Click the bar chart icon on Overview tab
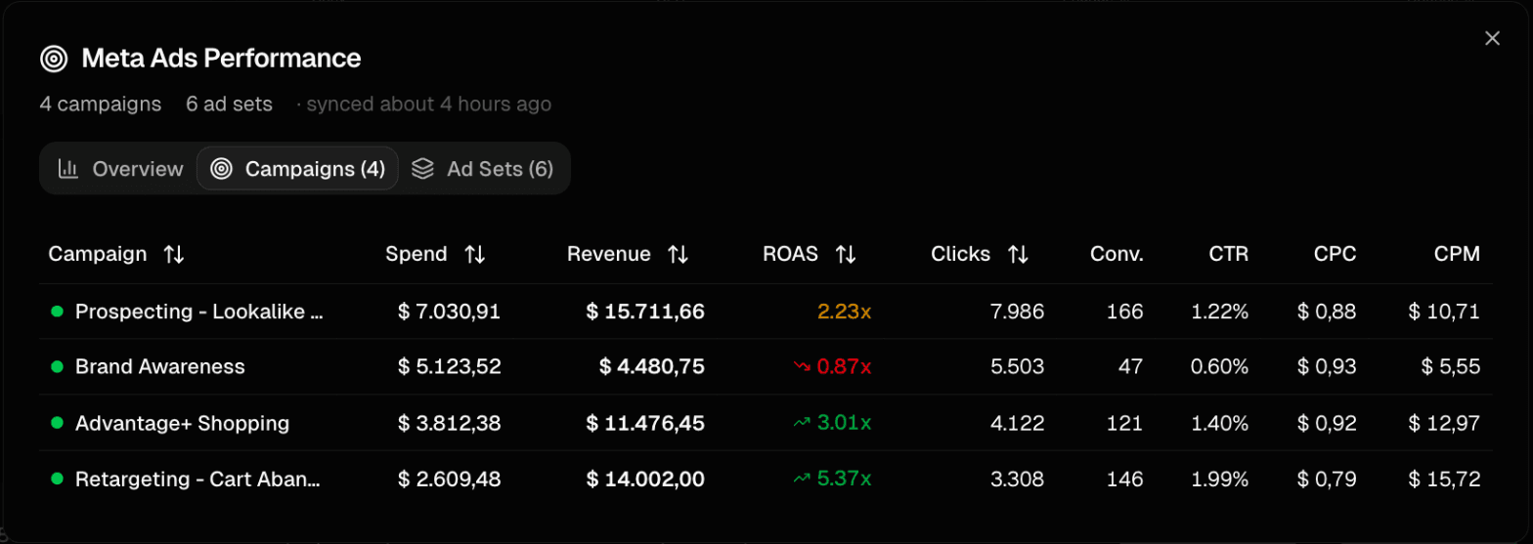 click(68, 169)
